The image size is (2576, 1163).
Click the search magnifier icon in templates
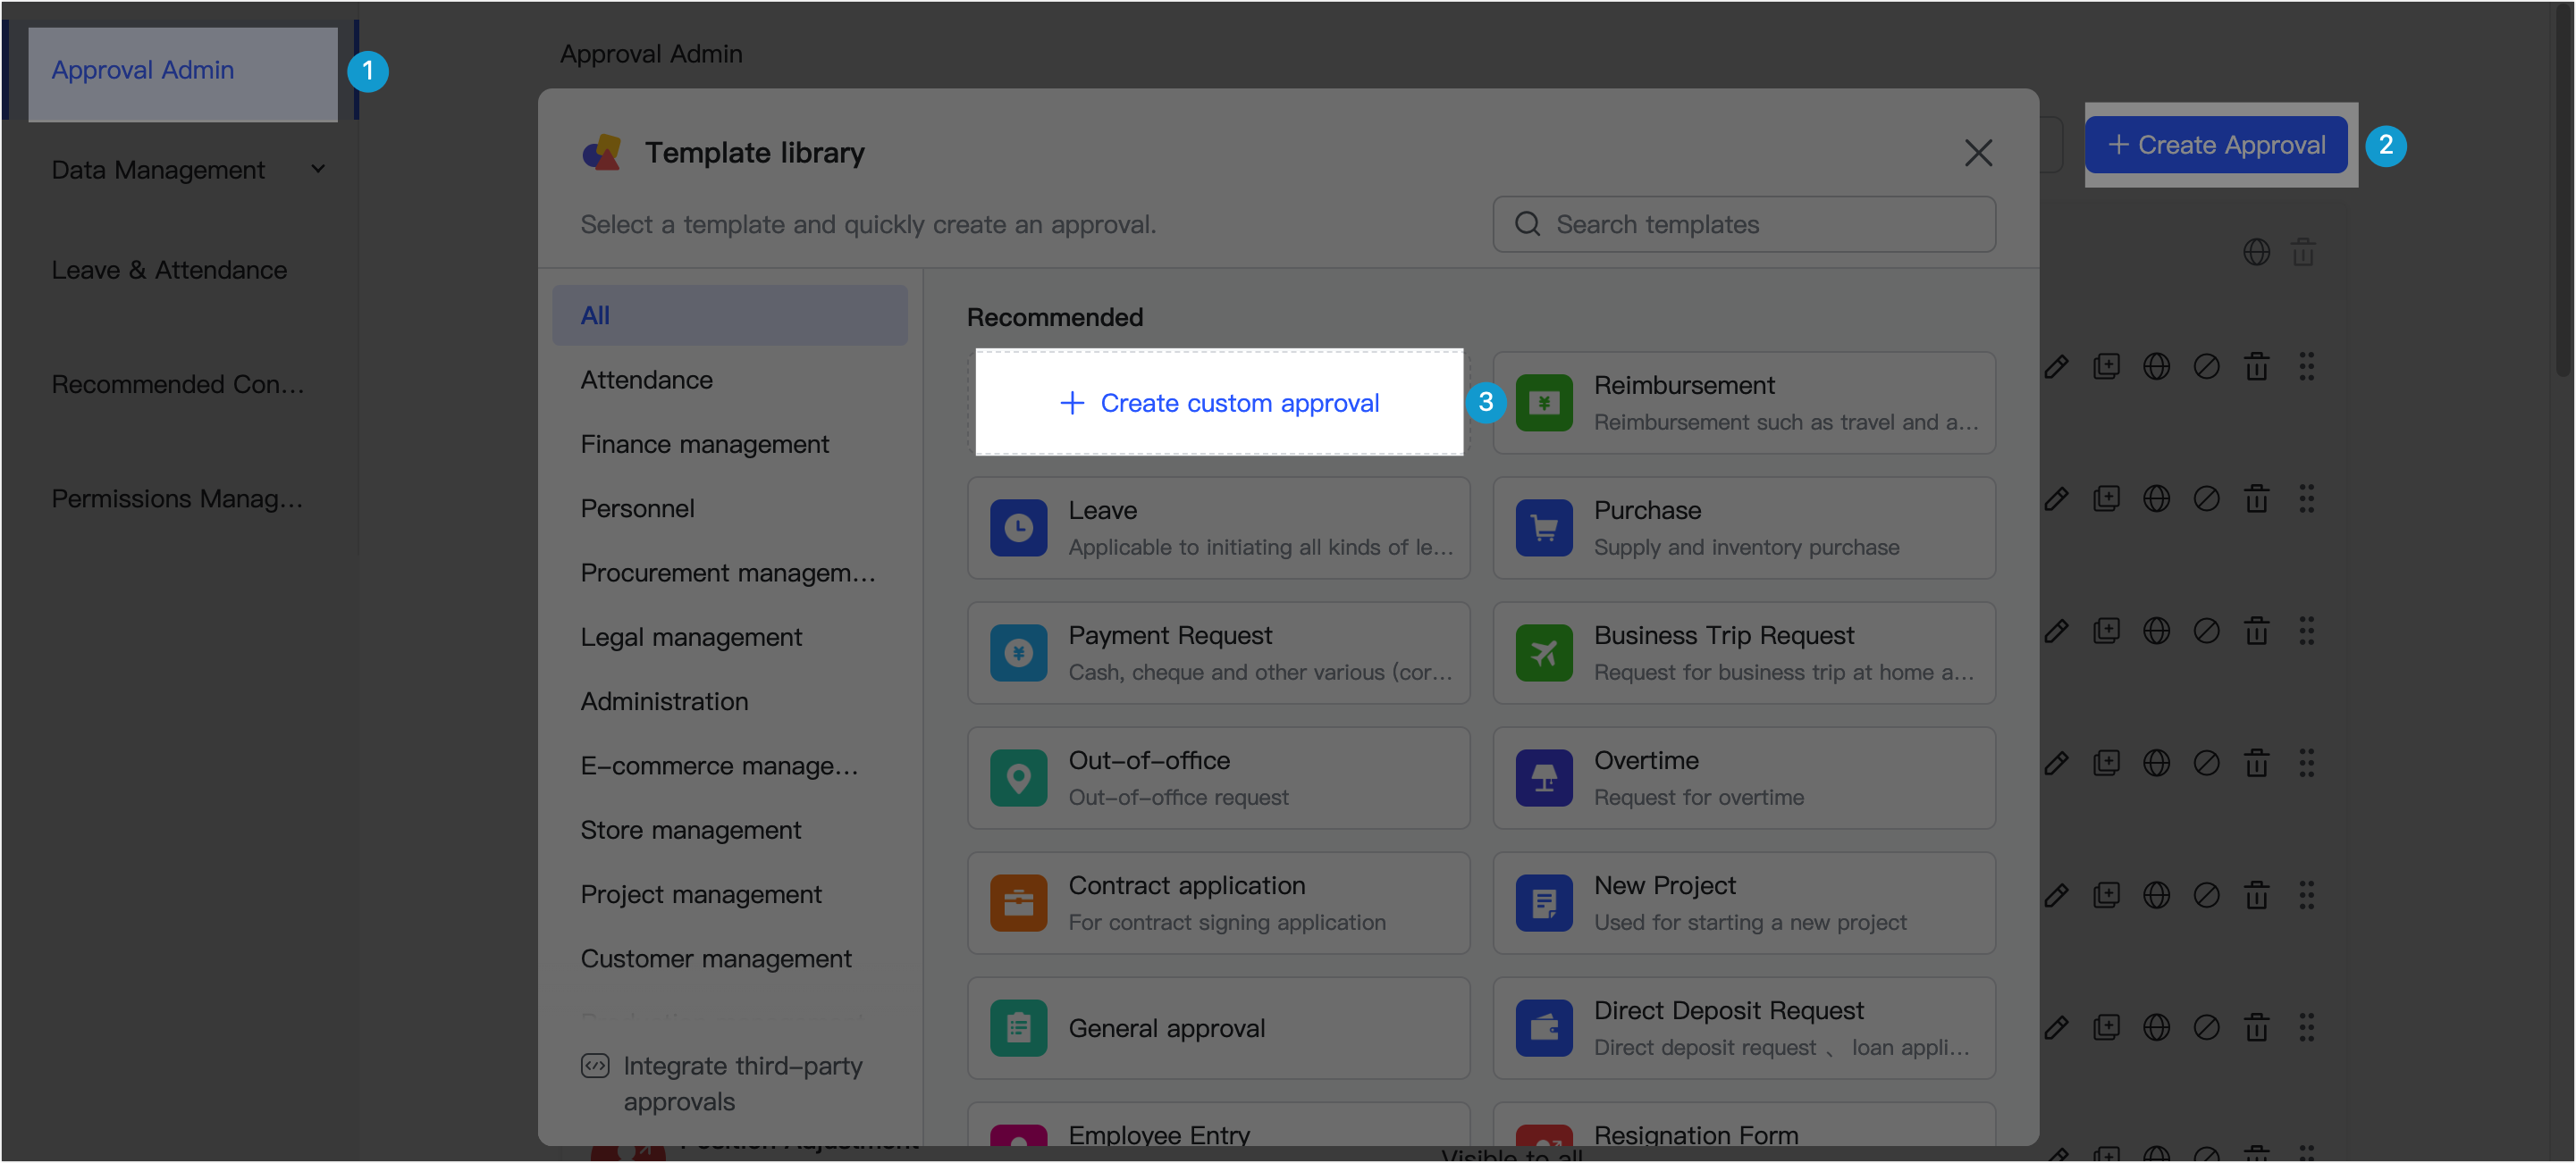(x=1527, y=224)
